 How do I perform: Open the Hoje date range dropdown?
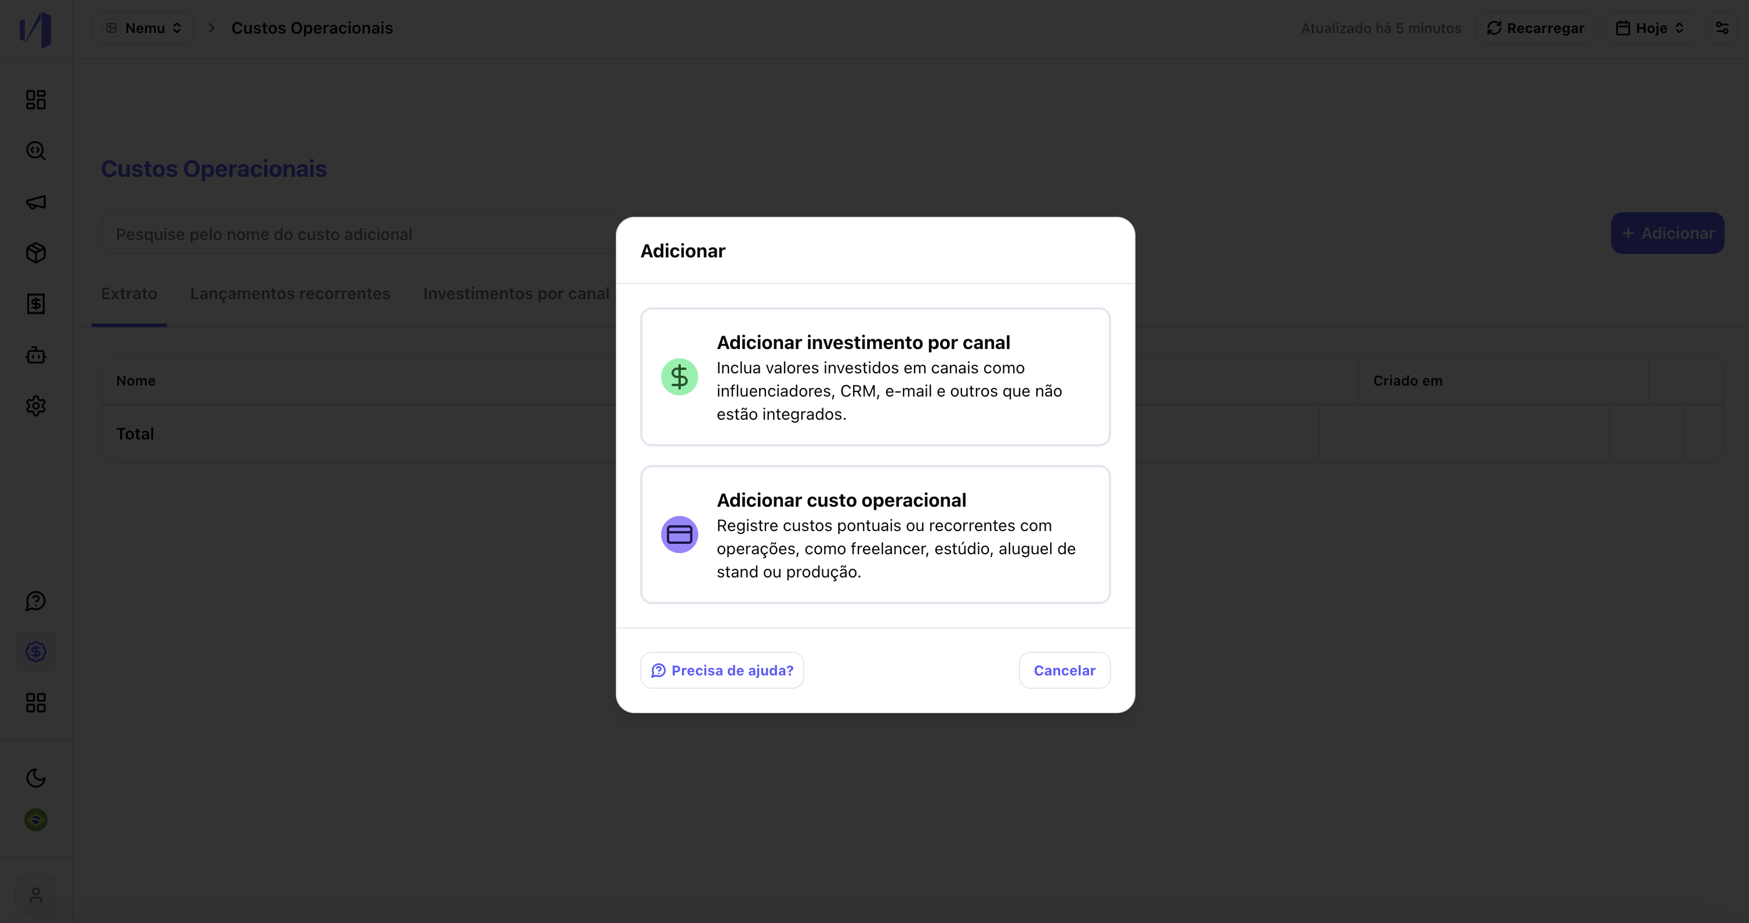[1650, 28]
